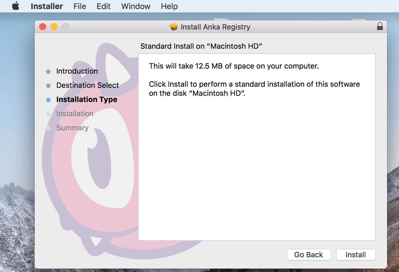The width and height of the screenshot is (399, 272).
Task: Go Back to the previous step
Action: coord(309,255)
